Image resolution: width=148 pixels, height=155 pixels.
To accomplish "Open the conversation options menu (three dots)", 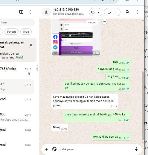I will 137,12.
